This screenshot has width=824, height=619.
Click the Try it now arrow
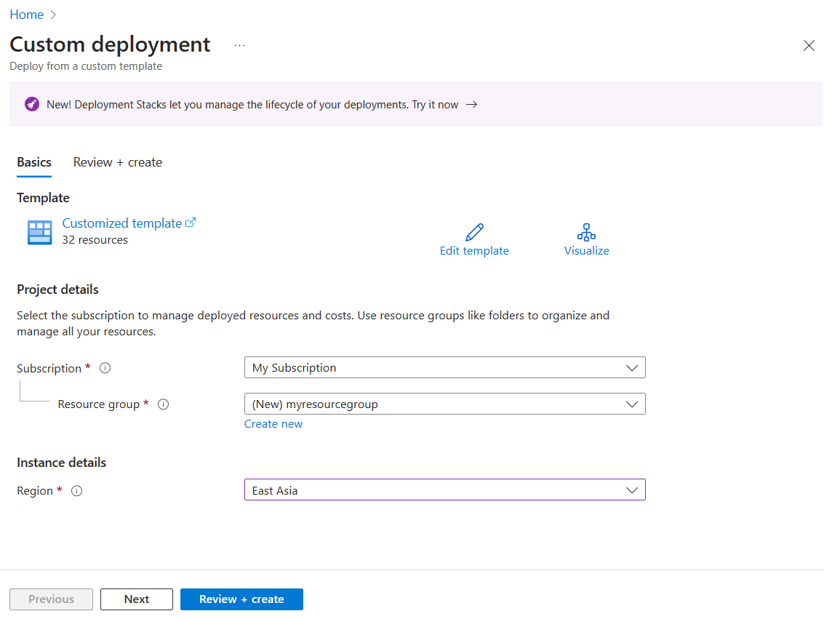tap(471, 105)
